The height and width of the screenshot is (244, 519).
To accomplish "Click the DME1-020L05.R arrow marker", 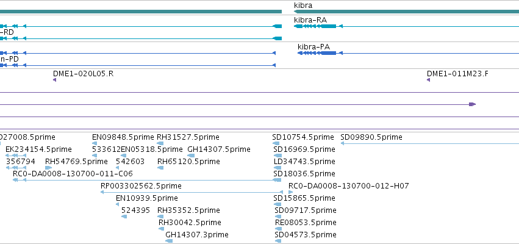I will pos(55,80).
